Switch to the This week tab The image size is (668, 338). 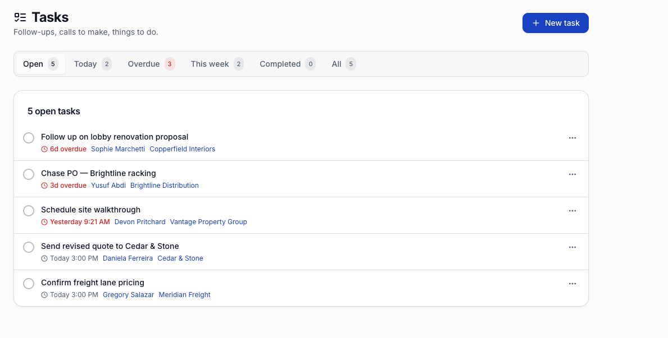(217, 64)
